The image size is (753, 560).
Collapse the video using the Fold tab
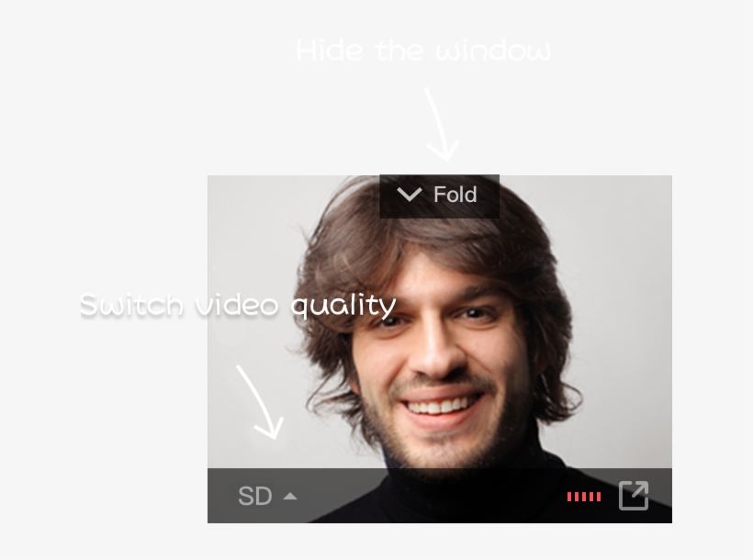click(x=440, y=196)
